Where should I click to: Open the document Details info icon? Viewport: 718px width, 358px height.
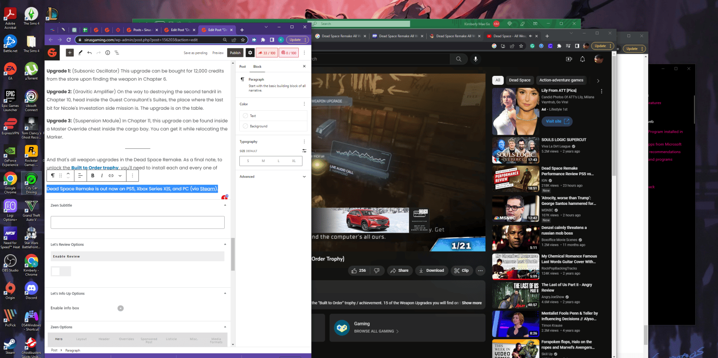tap(107, 53)
